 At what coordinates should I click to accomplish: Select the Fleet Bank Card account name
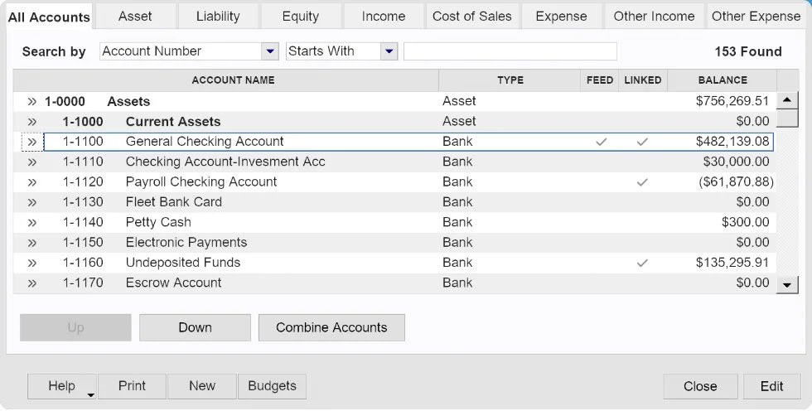click(173, 202)
